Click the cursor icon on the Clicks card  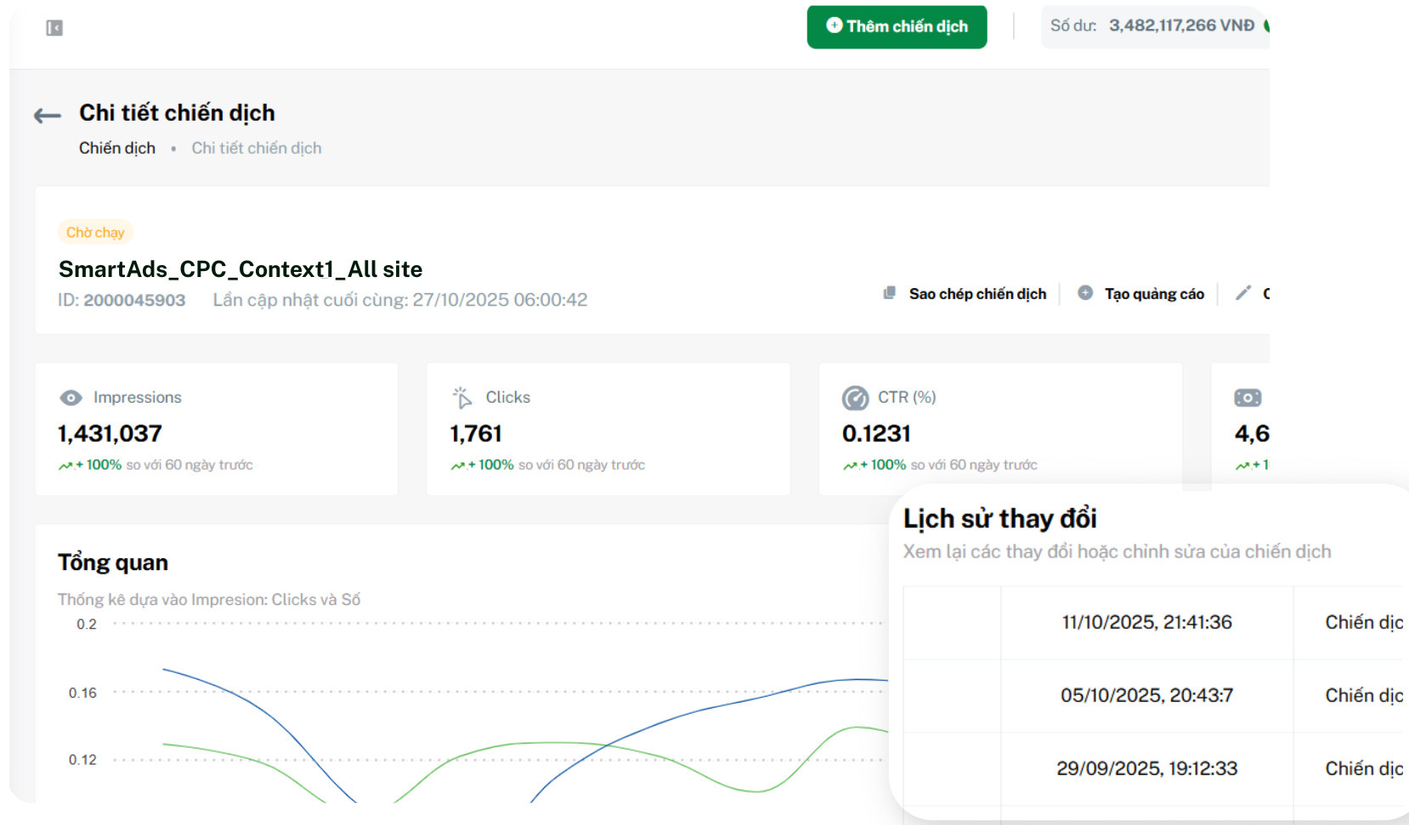pyautogui.click(x=463, y=397)
